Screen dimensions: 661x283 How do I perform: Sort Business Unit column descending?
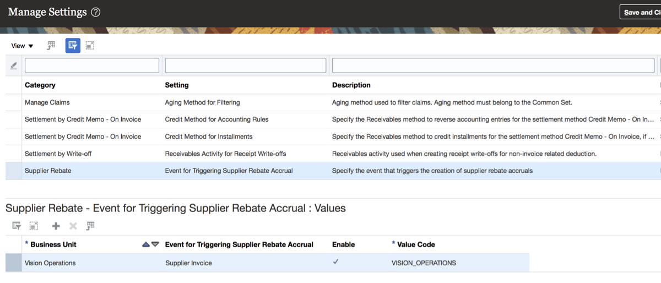tap(155, 244)
